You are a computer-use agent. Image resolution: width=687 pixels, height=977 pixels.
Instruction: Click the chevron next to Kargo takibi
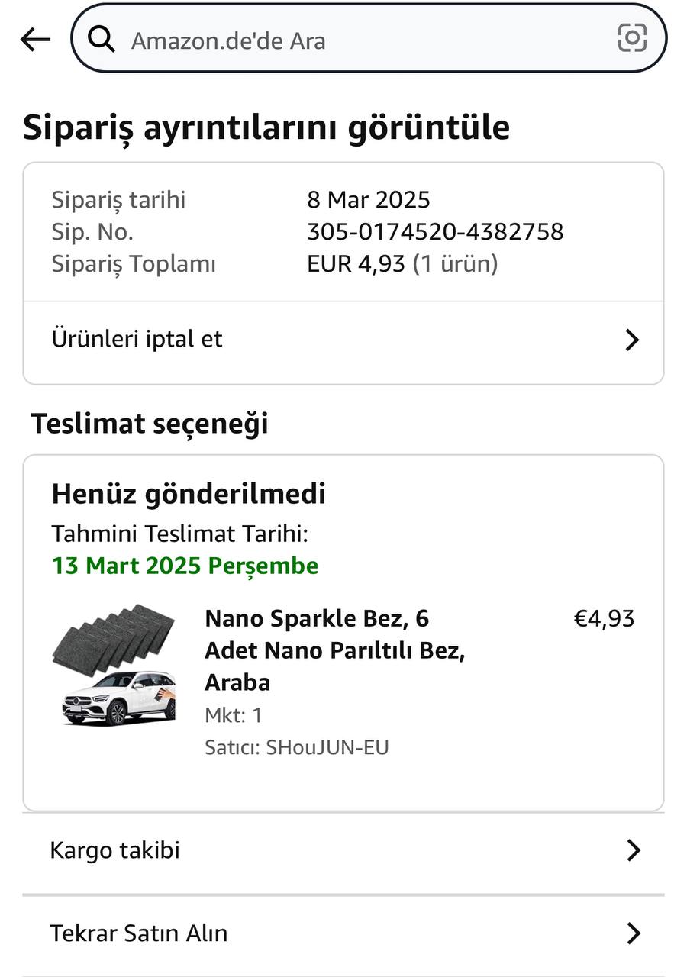click(x=634, y=850)
